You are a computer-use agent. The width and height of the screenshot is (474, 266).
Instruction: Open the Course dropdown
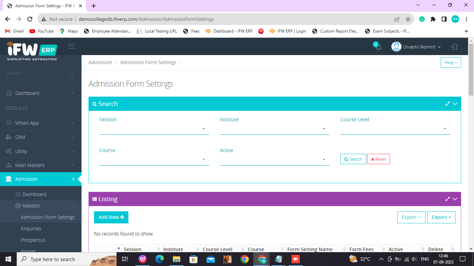(154, 160)
